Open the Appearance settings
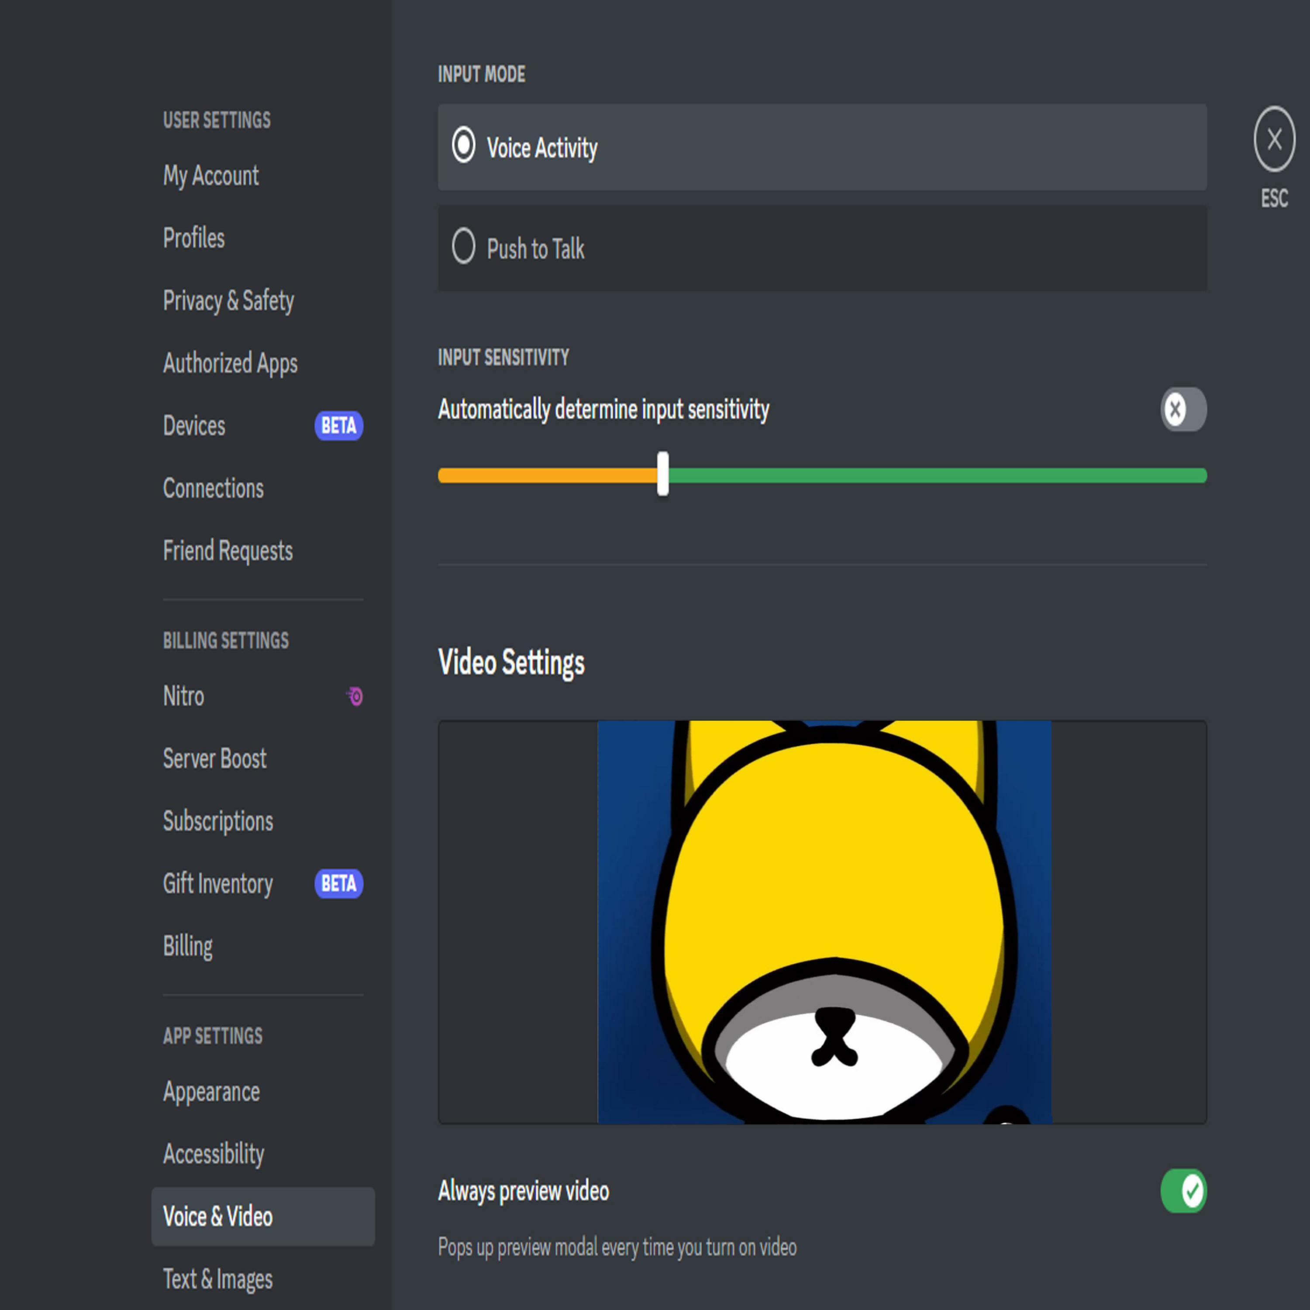 (211, 1092)
